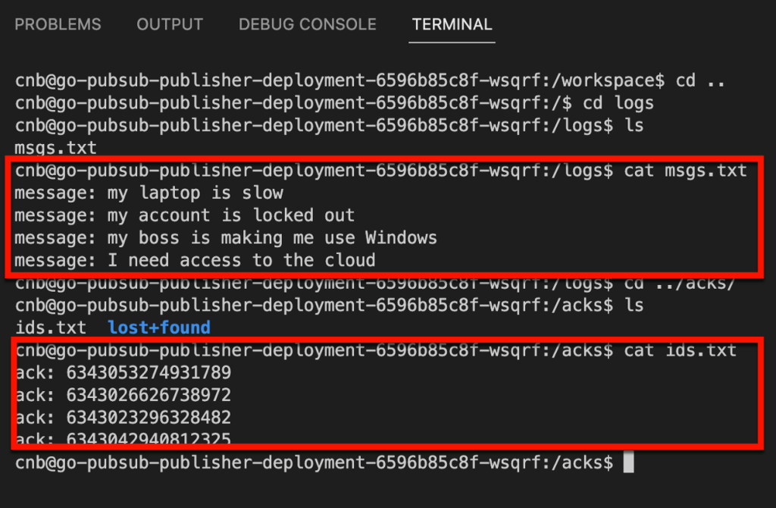The width and height of the screenshot is (776, 508).
Task: Open the OUTPUT tab
Action: [x=170, y=24]
